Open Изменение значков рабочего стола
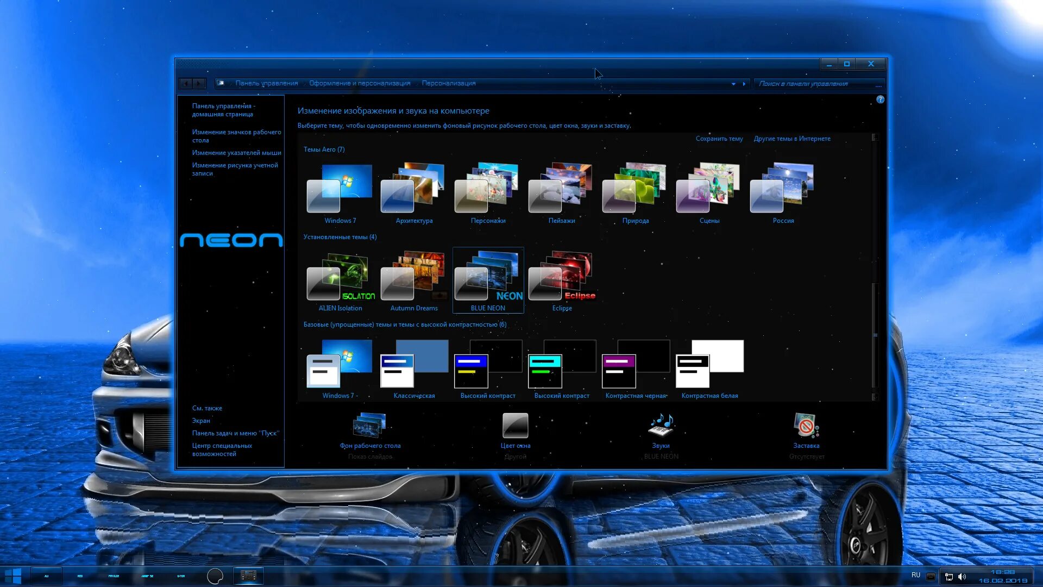Screen dimensions: 1043x587 click(x=236, y=136)
